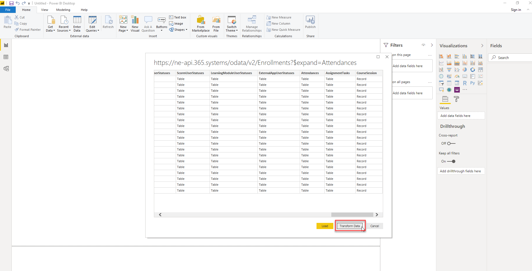Open the New Page dropdown
Viewport: 532px width, 271px height.
tap(123, 24)
